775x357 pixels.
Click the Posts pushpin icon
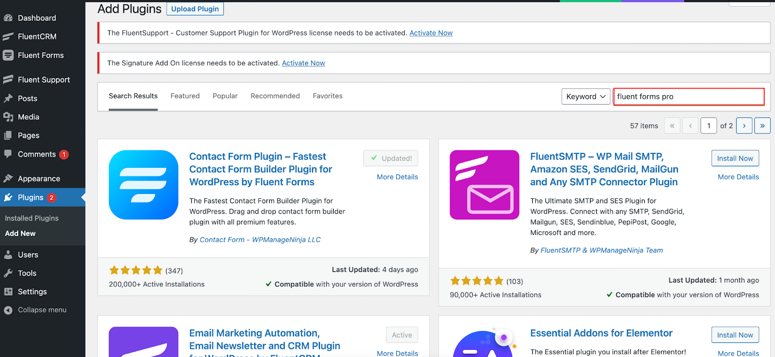click(x=8, y=98)
